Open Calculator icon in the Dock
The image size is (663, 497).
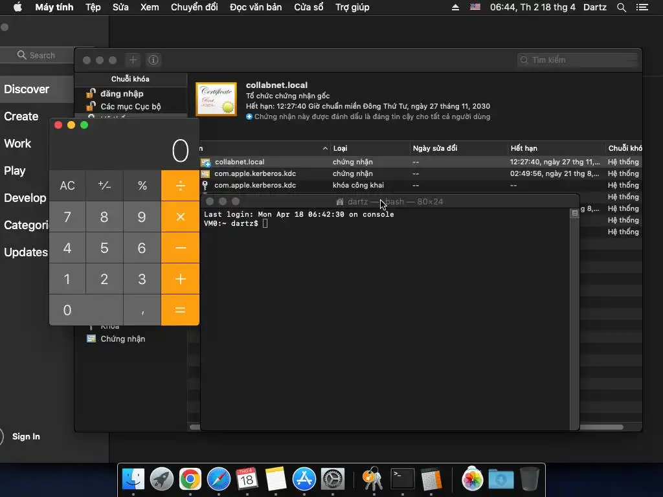coord(431,480)
